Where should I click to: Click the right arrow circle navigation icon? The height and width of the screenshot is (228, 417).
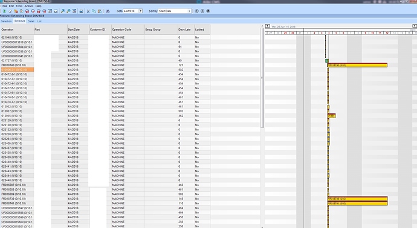point(202,11)
